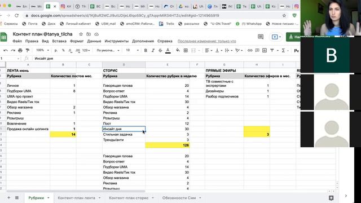Click the Google Sheets home logo

[x=4, y=37]
